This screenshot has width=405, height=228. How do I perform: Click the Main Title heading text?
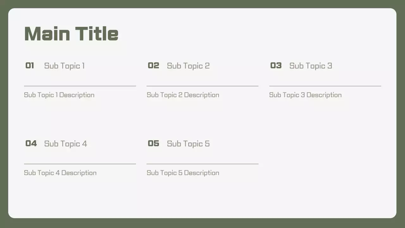pyautogui.click(x=71, y=34)
